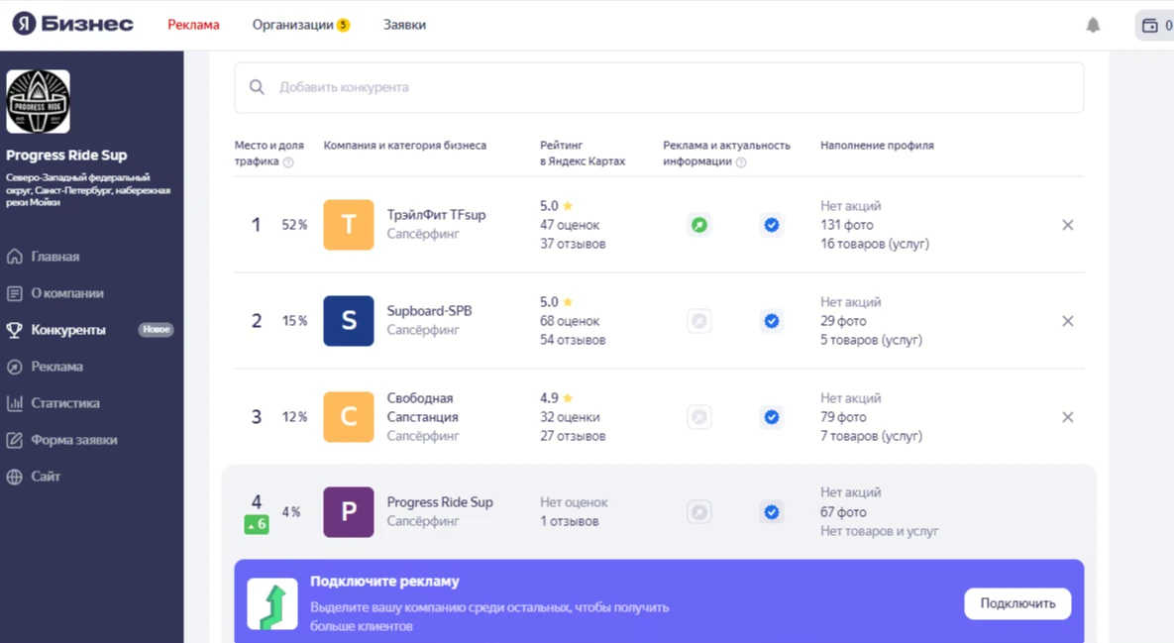Click the ТрэйлФит TFsup company name
Viewport: 1174px width, 643px height.
pos(437,215)
